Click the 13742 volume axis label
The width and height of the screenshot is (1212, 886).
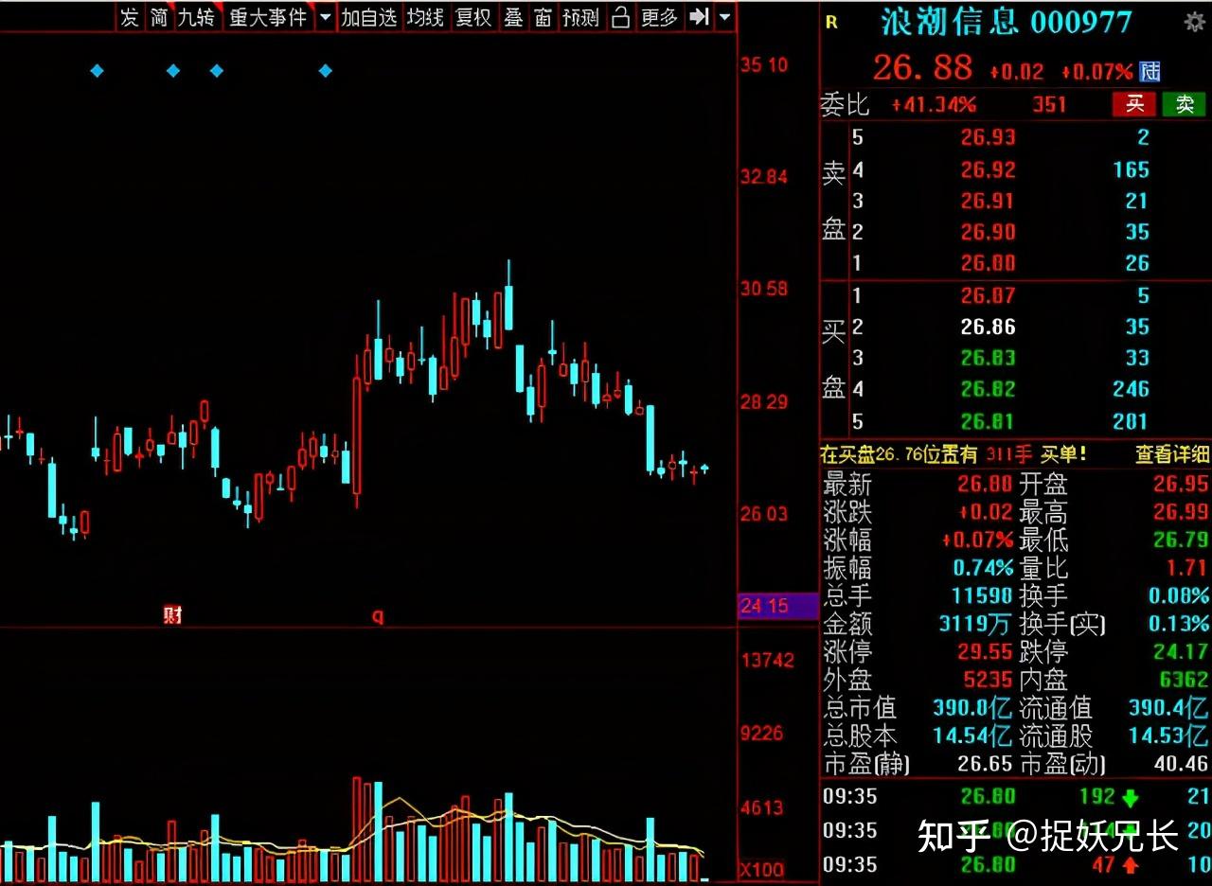[768, 660]
